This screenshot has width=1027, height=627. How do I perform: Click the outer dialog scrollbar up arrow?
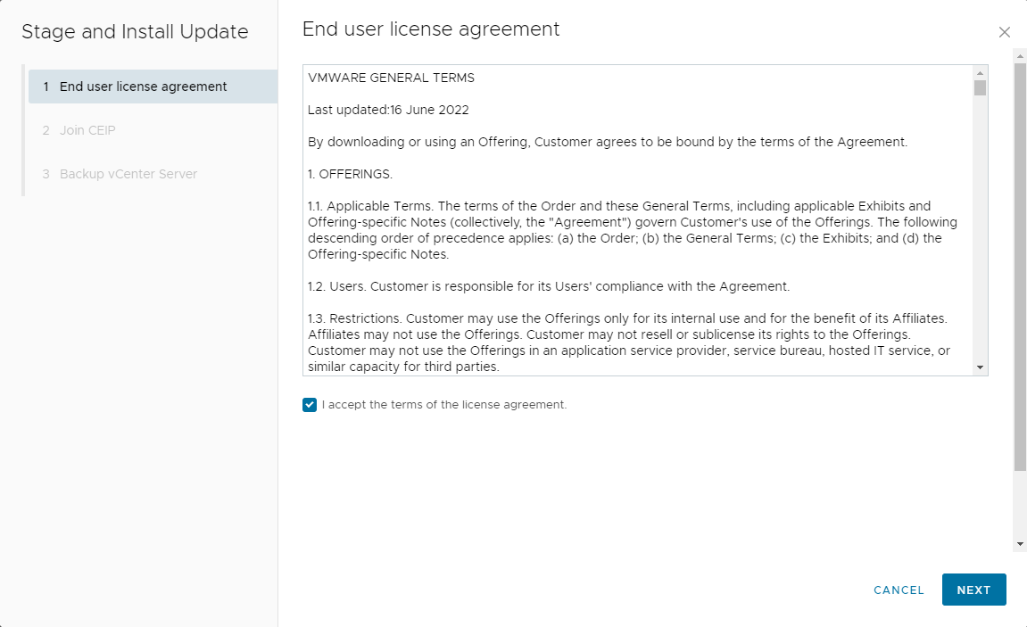tap(1020, 55)
